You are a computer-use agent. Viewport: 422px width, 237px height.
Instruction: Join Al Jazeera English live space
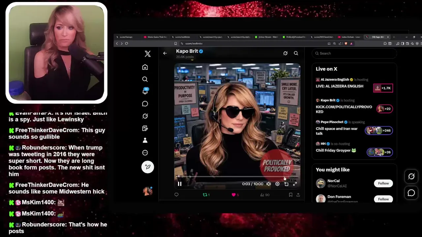click(340, 86)
